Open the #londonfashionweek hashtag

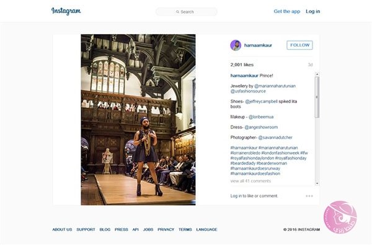coord(280,153)
